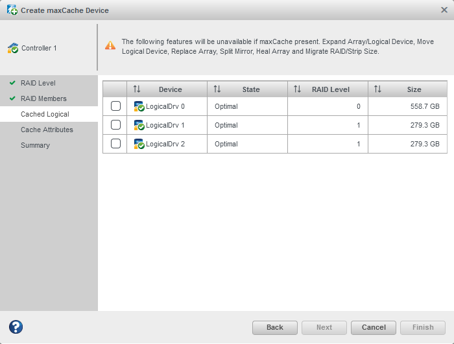The image size is (454, 344).
Task: Click the Controller 1 label
Action: pyautogui.click(x=39, y=48)
